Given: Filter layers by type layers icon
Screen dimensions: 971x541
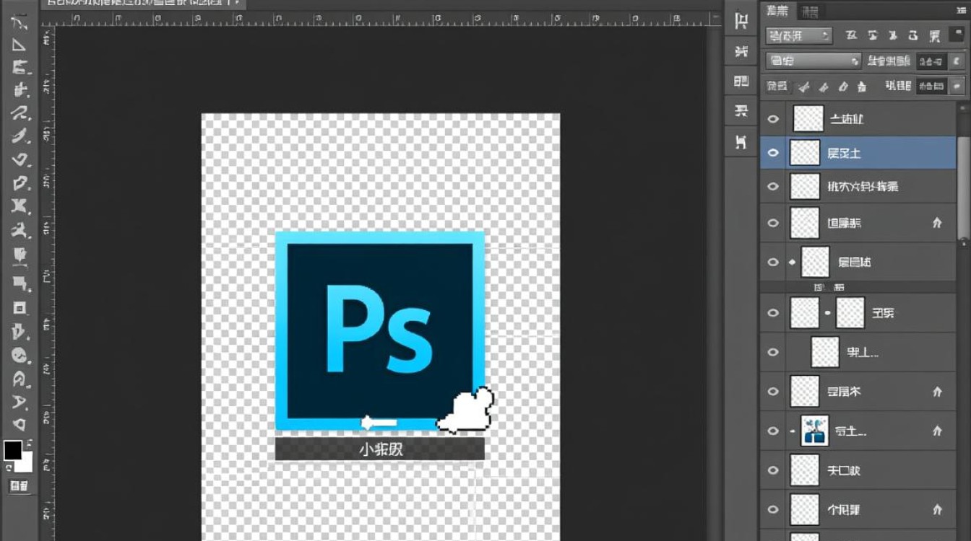Looking at the screenshot, I should coord(893,35).
